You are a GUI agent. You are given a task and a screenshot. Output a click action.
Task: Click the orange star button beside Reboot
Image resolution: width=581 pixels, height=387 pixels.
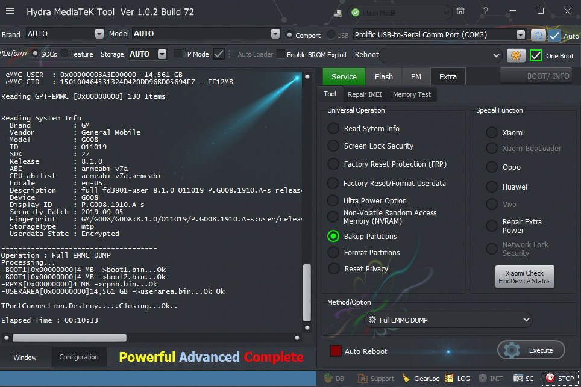[515, 55]
